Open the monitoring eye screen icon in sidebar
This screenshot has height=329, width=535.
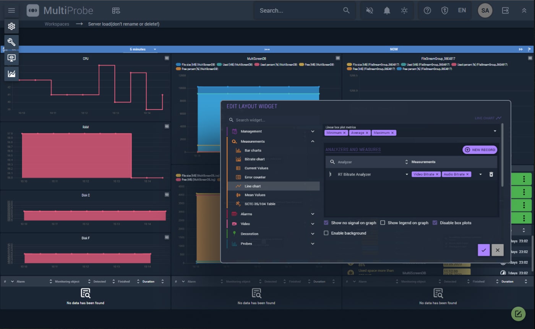coord(11,58)
